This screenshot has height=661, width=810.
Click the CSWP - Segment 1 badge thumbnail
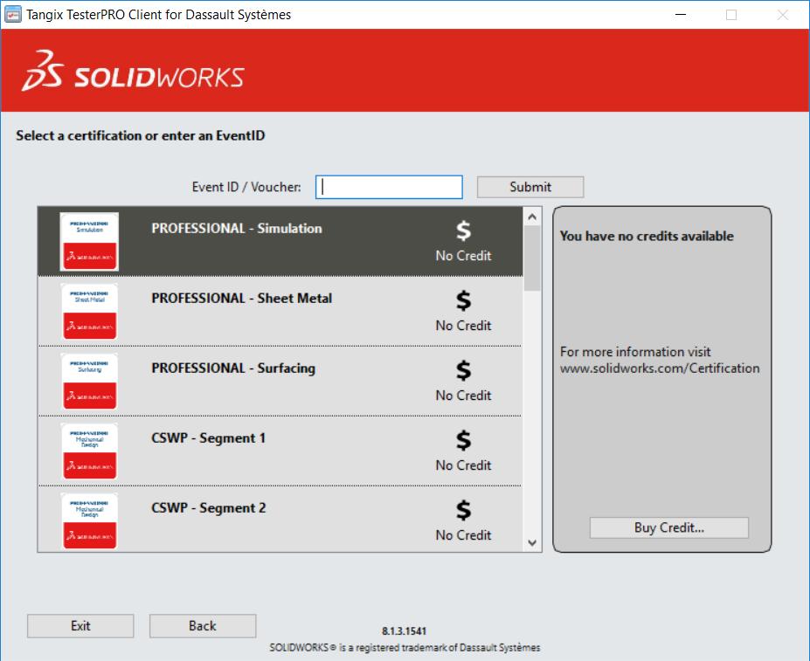click(89, 451)
